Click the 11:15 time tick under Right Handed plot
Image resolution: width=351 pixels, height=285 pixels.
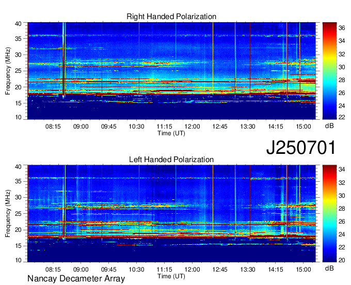point(164,126)
